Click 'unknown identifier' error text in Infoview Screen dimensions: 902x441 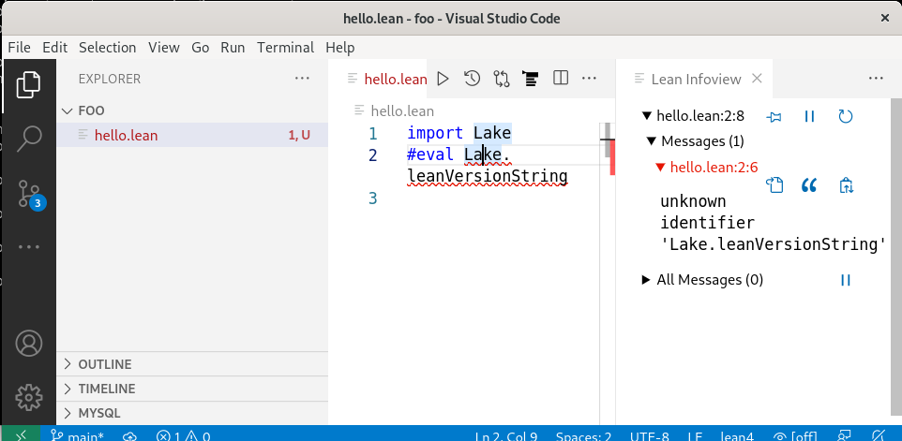708,212
